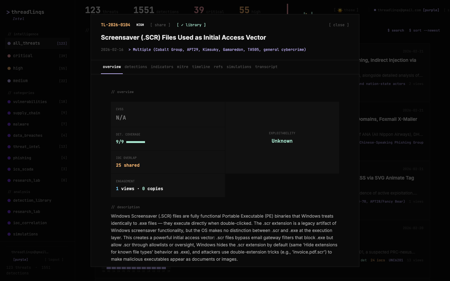Toggle library status for this threat
Viewport: 450px width, 281px height.
(x=191, y=25)
